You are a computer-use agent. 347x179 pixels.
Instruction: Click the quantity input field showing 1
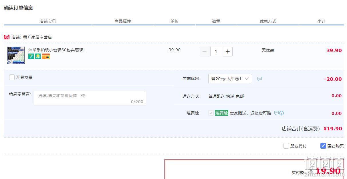pos(216,52)
